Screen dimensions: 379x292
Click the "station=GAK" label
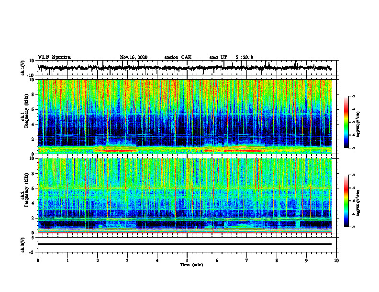[x=178, y=57]
